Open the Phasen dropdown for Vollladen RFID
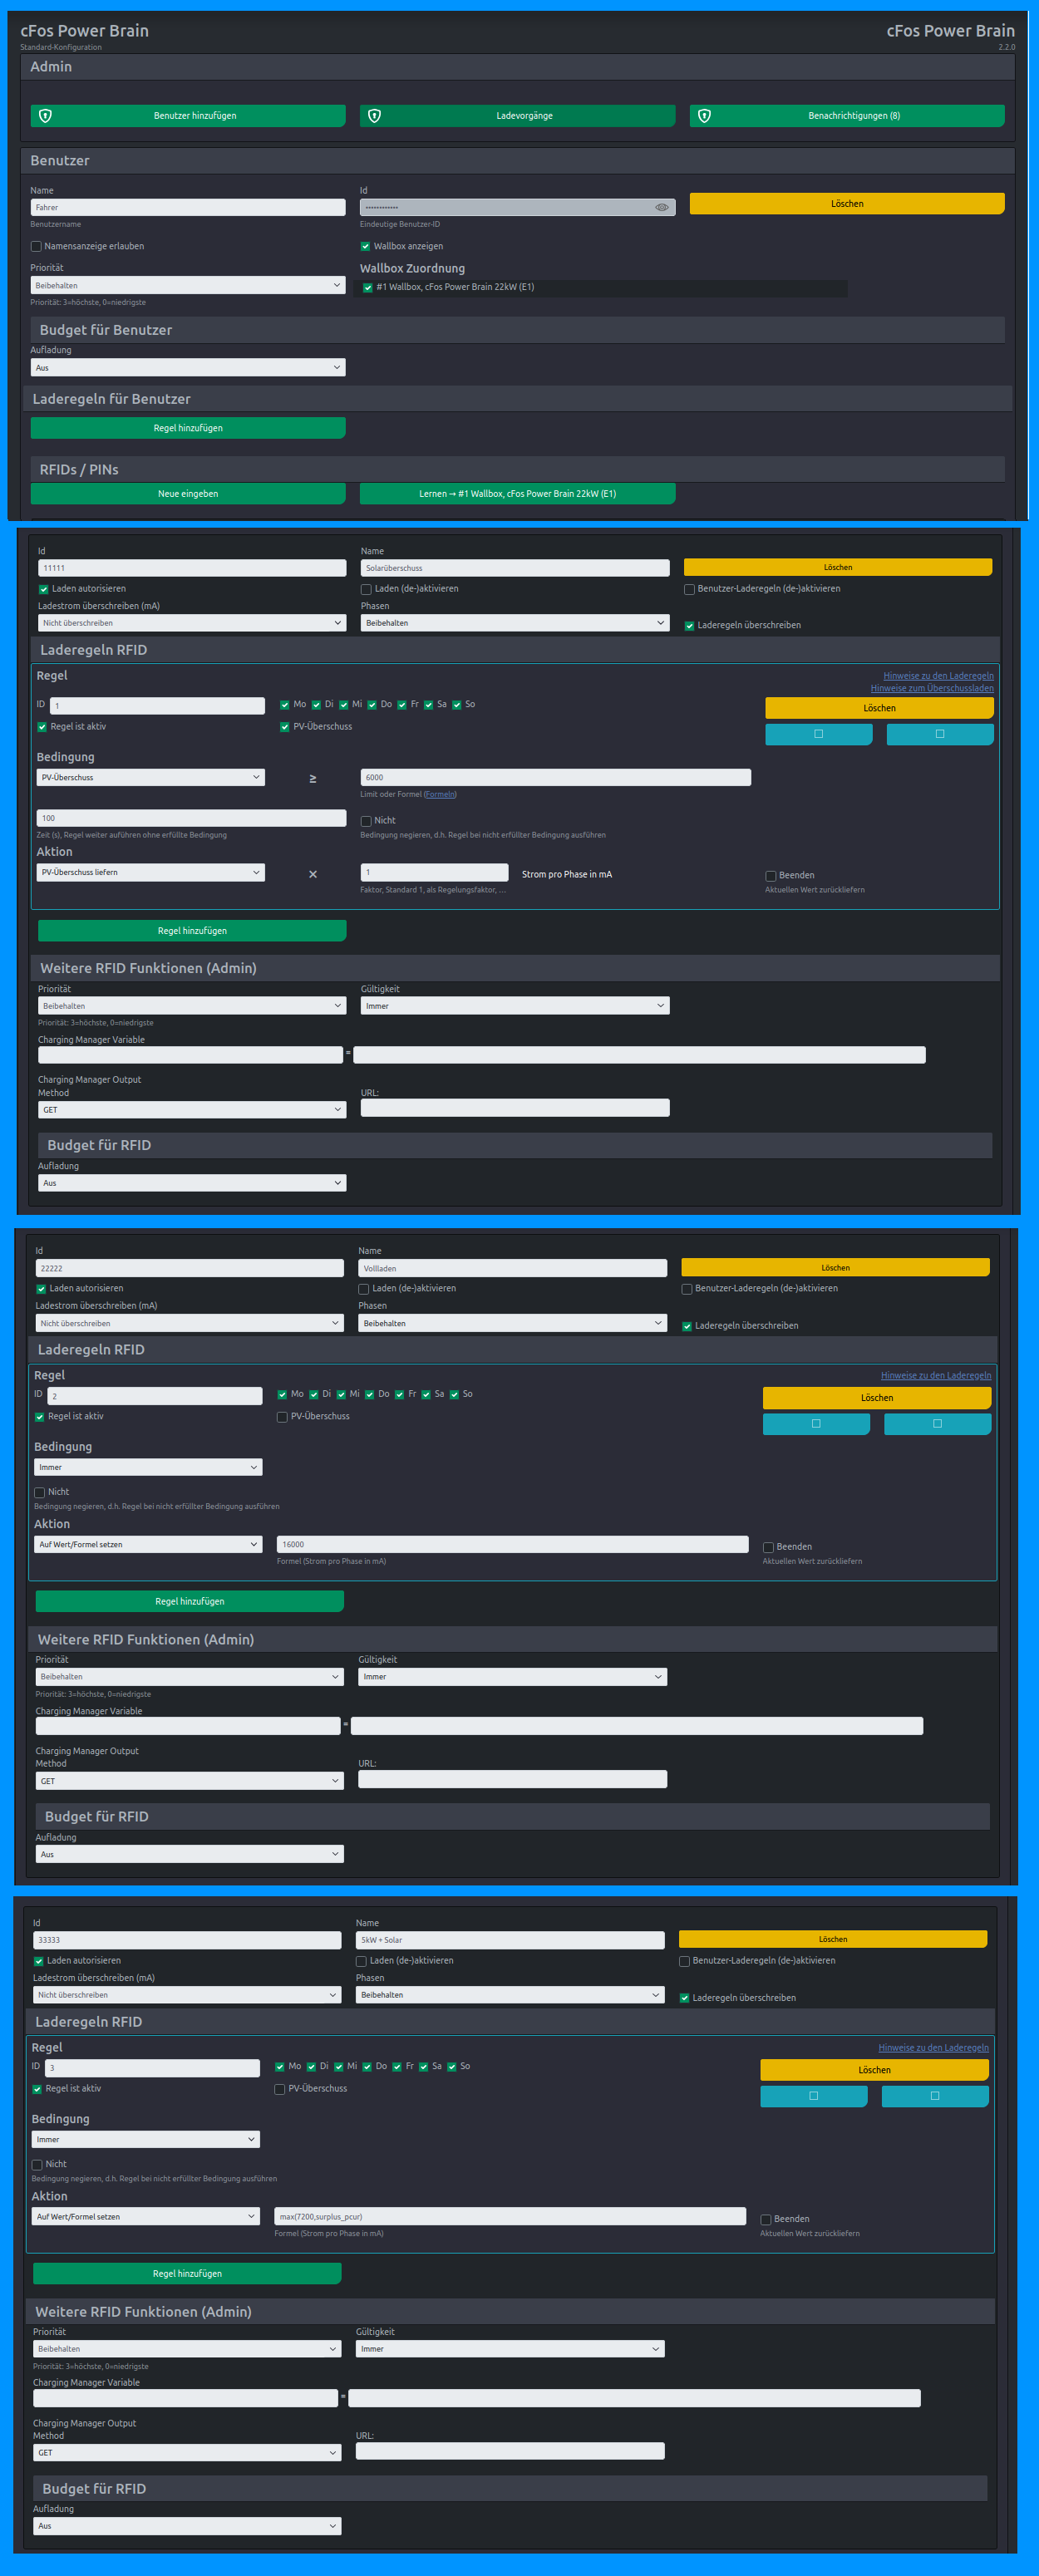The width and height of the screenshot is (1039, 2576). point(513,1323)
